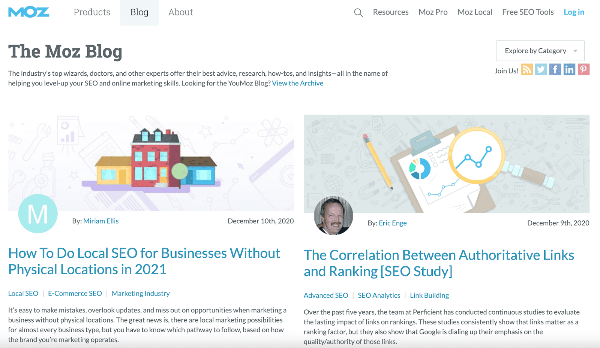600x348 pixels.
Task: Expand the Explore by Category dropdown
Action: pos(540,51)
